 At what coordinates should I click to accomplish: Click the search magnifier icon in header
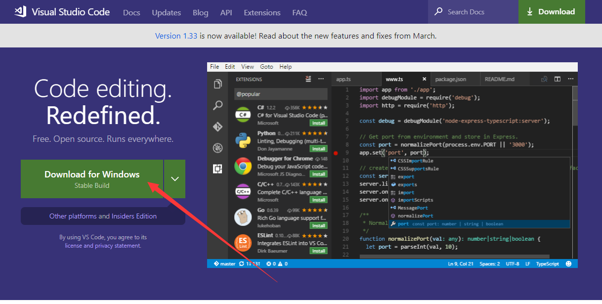click(x=438, y=11)
